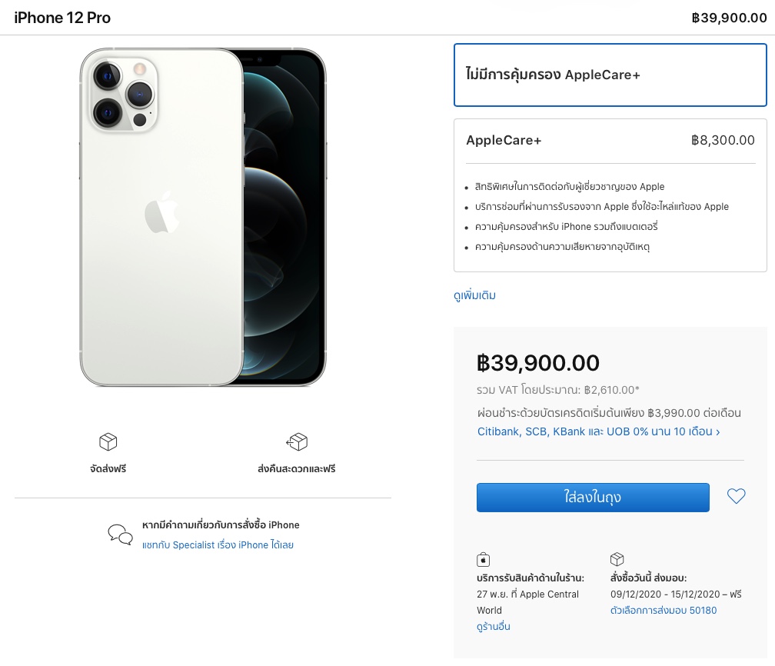Image resolution: width=775 pixels, height=666 pixels.
Task: Open ดูร้านอื่น to view other stores
Action: [493, 627]
